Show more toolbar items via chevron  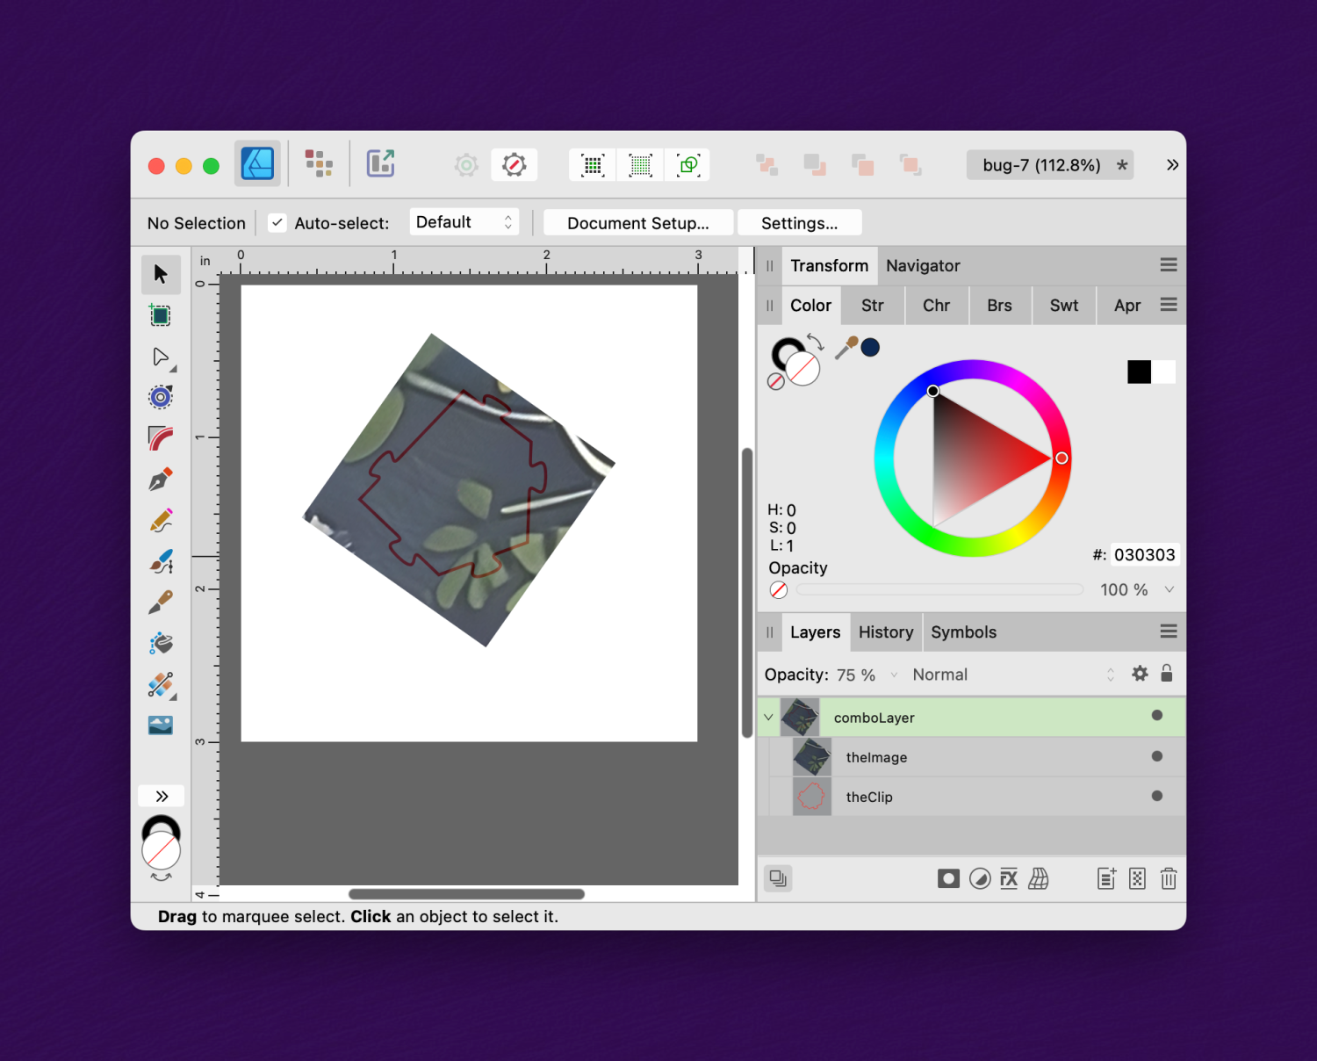(1172, 165)
